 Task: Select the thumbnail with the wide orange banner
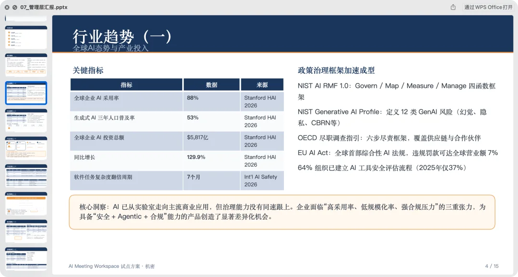(26, 204)
